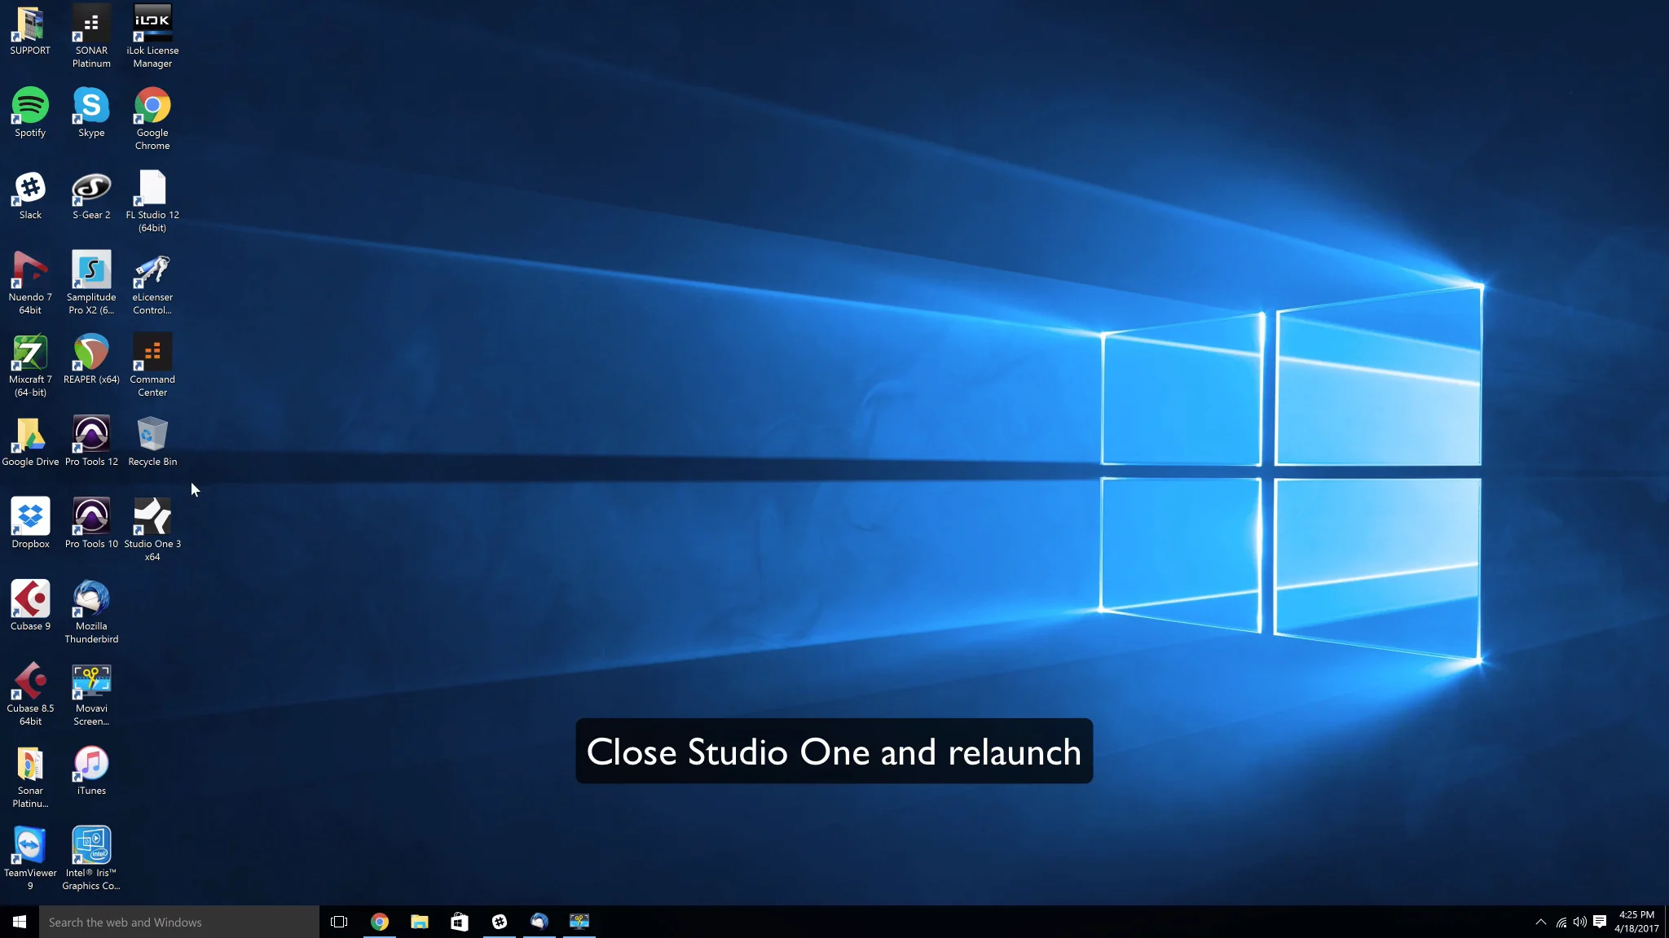Open iLok License Manager
This screenshot has height=938, width=1669.
coord(152,37)
